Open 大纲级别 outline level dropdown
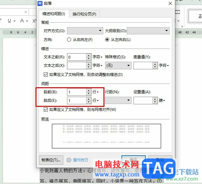Screen dimensions: 202x184 (148, 31)
